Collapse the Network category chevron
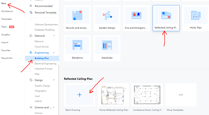The image size is (209, 115). click(x=54, y=36)
